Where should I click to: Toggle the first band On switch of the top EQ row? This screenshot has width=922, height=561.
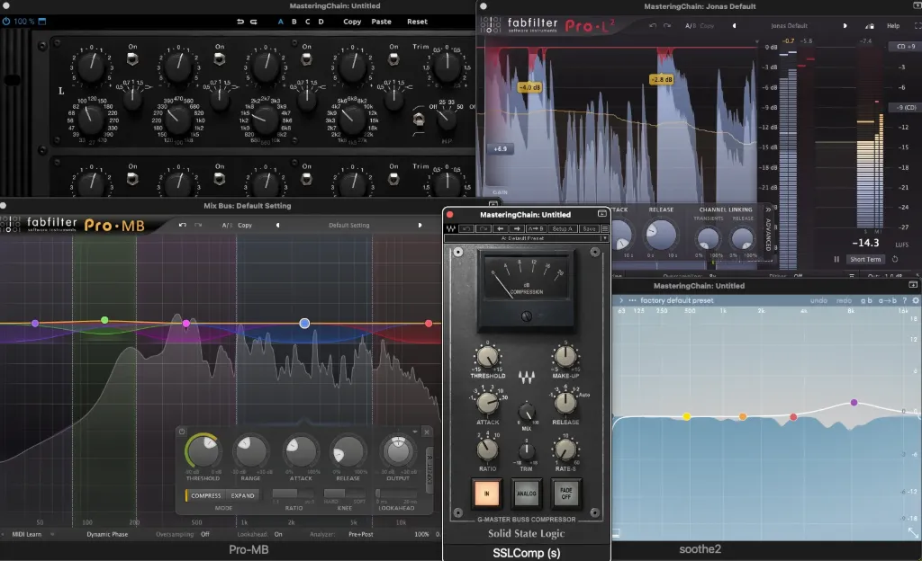click(132, 58)
